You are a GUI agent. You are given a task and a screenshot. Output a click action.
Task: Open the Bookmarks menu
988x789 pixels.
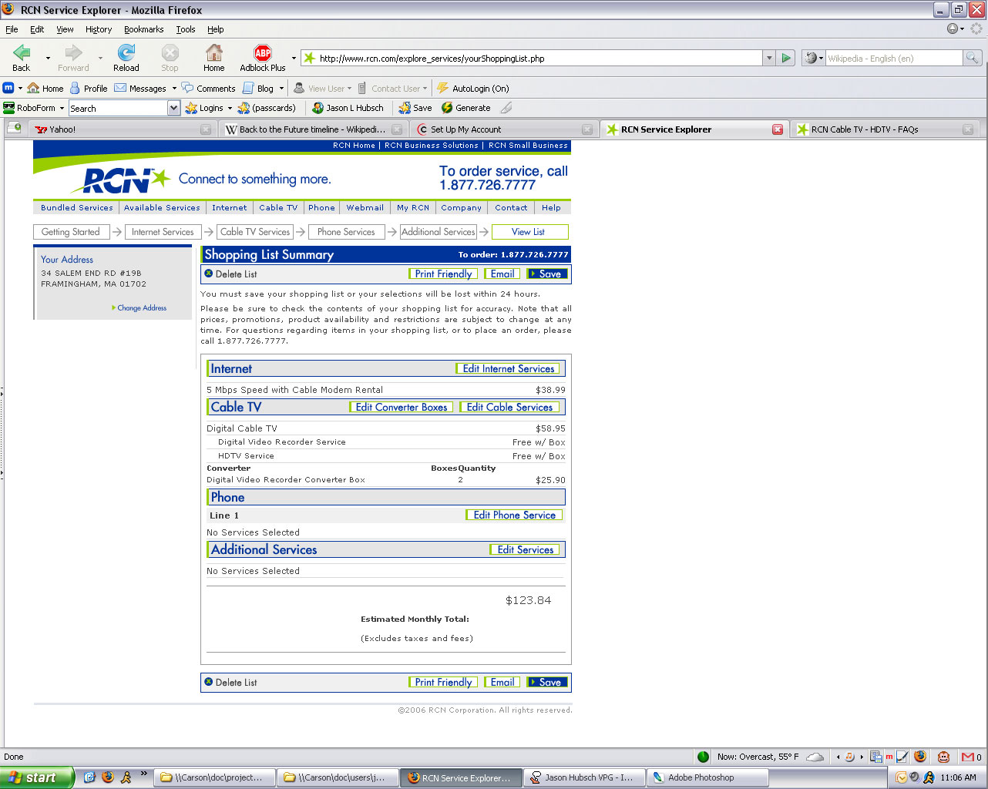coord(143,29)
